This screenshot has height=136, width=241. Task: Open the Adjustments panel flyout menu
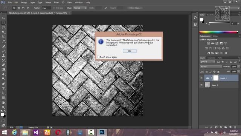coord(239,36)
